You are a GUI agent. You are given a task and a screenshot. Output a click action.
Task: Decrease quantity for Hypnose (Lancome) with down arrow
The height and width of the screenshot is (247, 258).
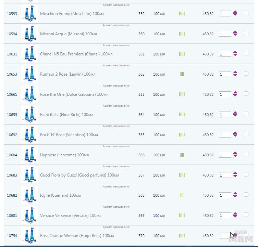coord(235,157)
